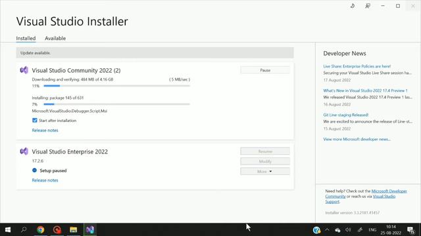This screenshot has width=421, height=236.
Task: Open Visual Studio Support link
Action: (x=384, y=197)
